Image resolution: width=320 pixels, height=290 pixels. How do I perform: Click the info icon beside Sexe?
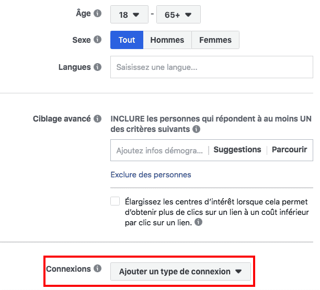97,40
